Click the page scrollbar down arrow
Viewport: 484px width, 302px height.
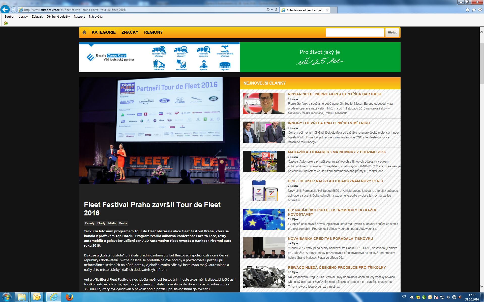481,286
